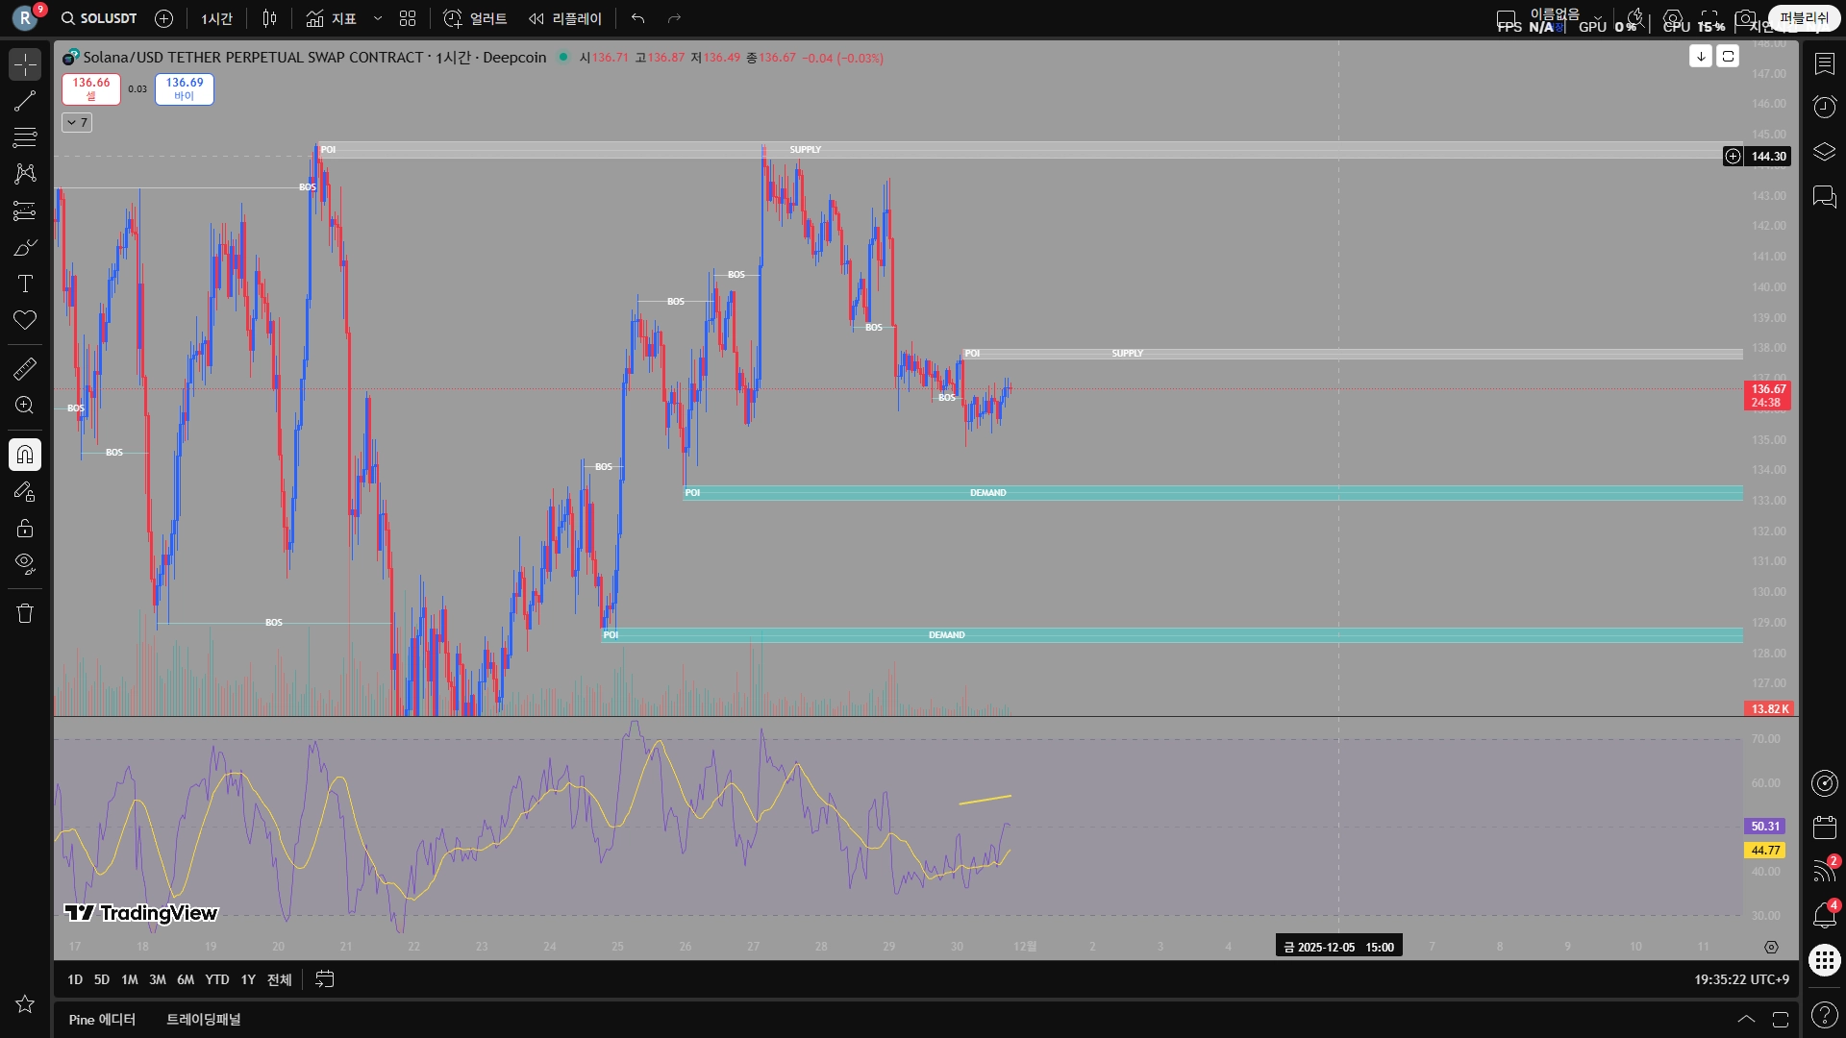Click the trash remove drawings icon
1846x1038 pixels.
25,613
